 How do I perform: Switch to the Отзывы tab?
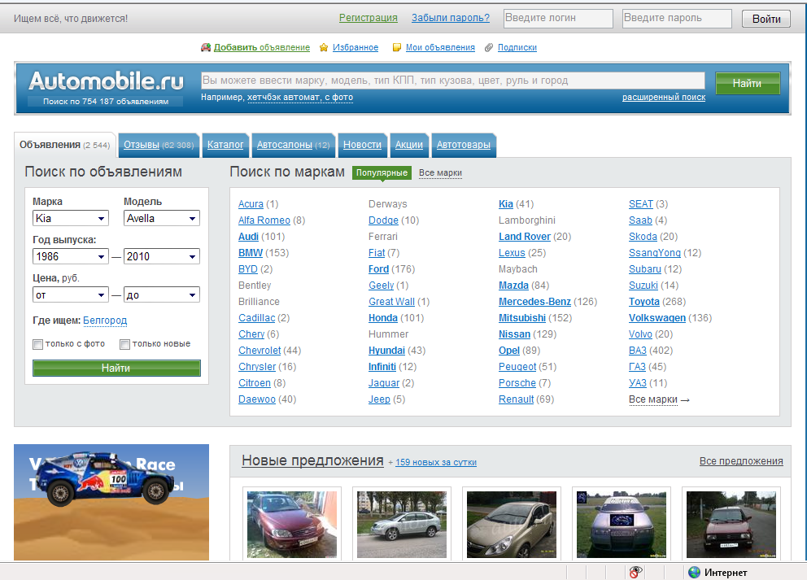pyautogui.click(x=159, y=145)
